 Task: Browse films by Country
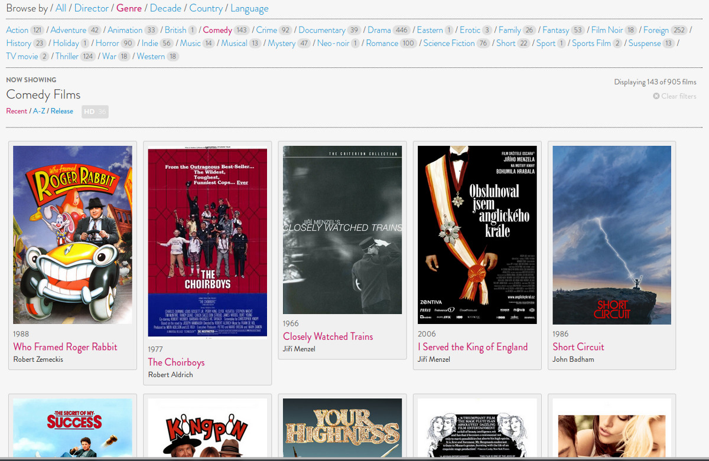(x=206, y=8)
